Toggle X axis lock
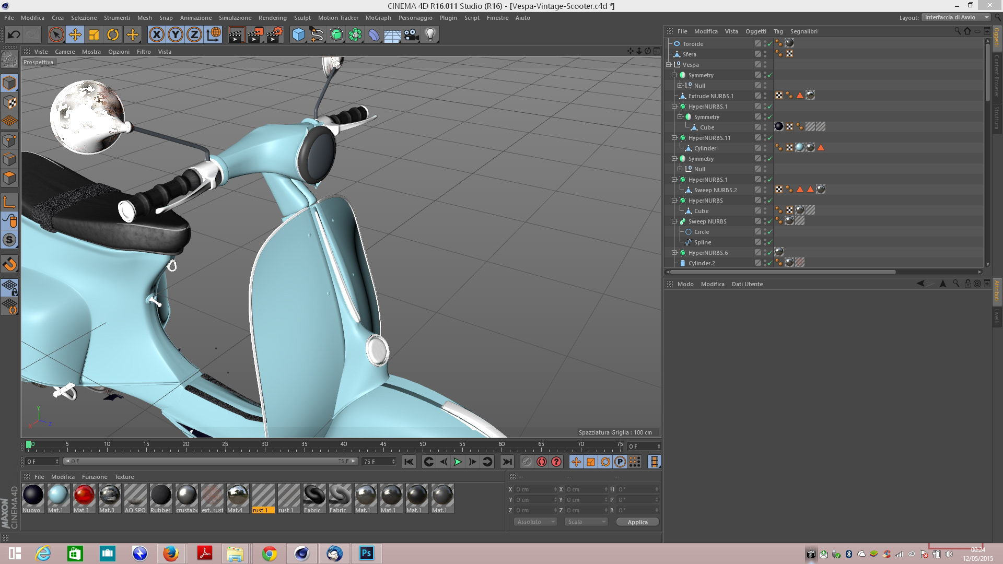The height and width of the screenshot is (564, 1003). [156, 35]
